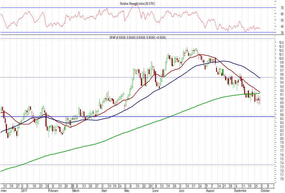Click the 26 date label in June

coord(175,186)
